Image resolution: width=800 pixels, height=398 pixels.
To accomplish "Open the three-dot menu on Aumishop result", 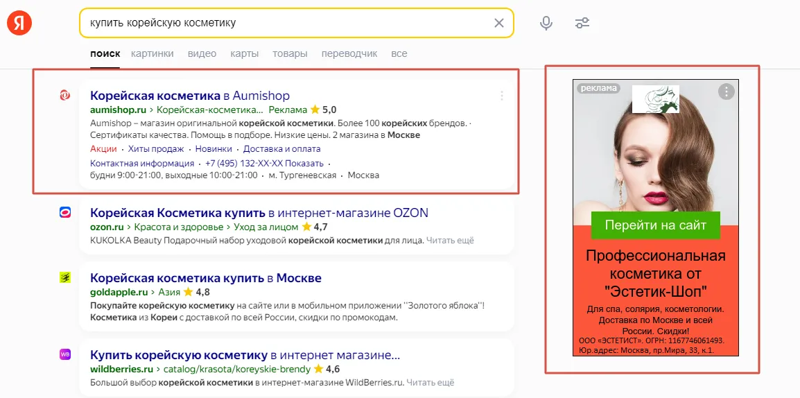I will 502,96.
